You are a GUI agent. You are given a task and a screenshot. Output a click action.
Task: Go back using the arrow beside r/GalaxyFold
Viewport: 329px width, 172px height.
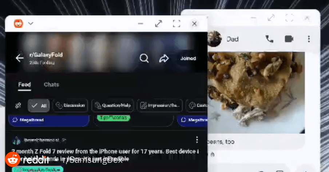click(x=19, y=58)
